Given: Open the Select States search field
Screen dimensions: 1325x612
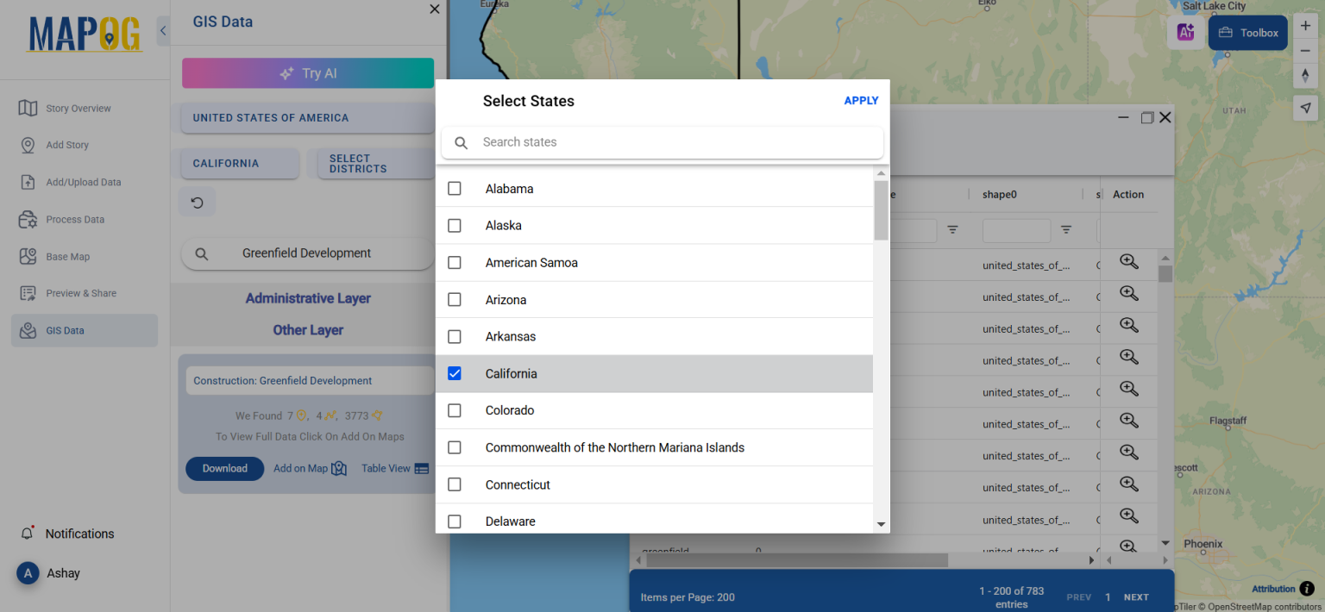Looking at the screenshot, I should click(x=662, y=141).
